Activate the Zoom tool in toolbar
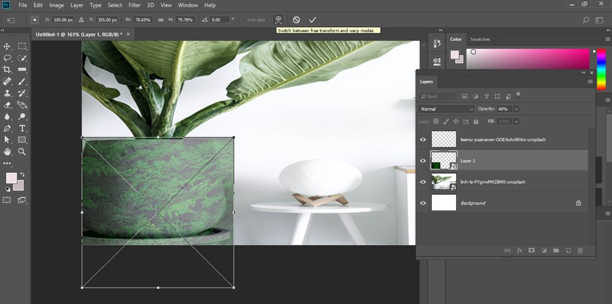This screenshot has height=304, width=612. pos(22,152)
